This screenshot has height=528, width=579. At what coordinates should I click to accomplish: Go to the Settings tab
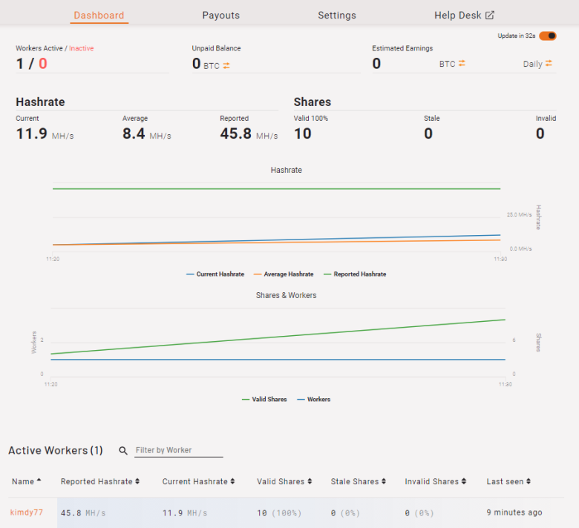tap(337, 15)
